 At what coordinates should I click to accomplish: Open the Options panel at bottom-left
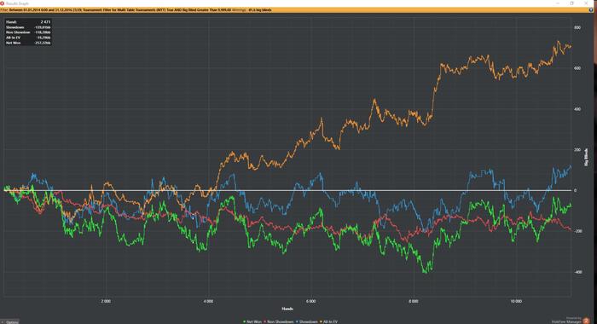coord(9,321)
